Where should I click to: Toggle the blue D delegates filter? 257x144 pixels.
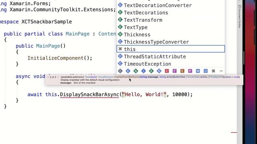(x=159, y=71)
